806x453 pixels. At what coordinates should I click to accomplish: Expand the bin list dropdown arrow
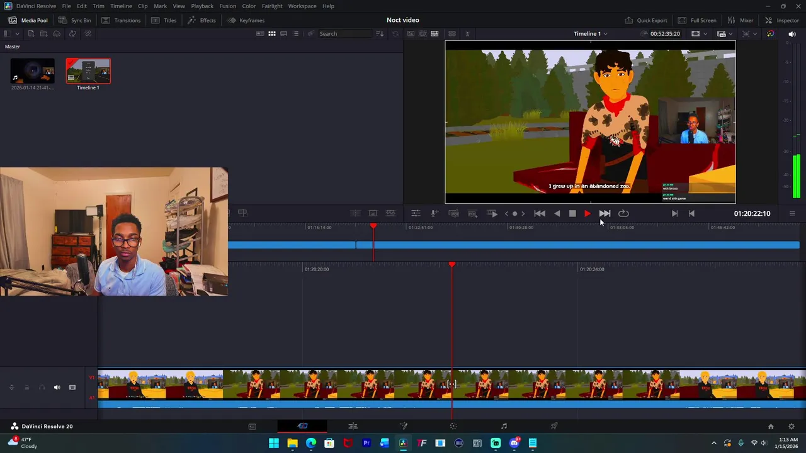point(17,33)
